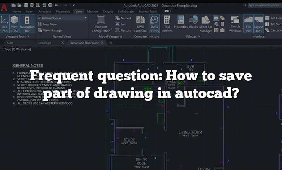Image resolution: width=282 pixels, height=170 pixels.
Task: Toggle the DWG History palette
Action: pyautogui.click(x=154, y=24)
